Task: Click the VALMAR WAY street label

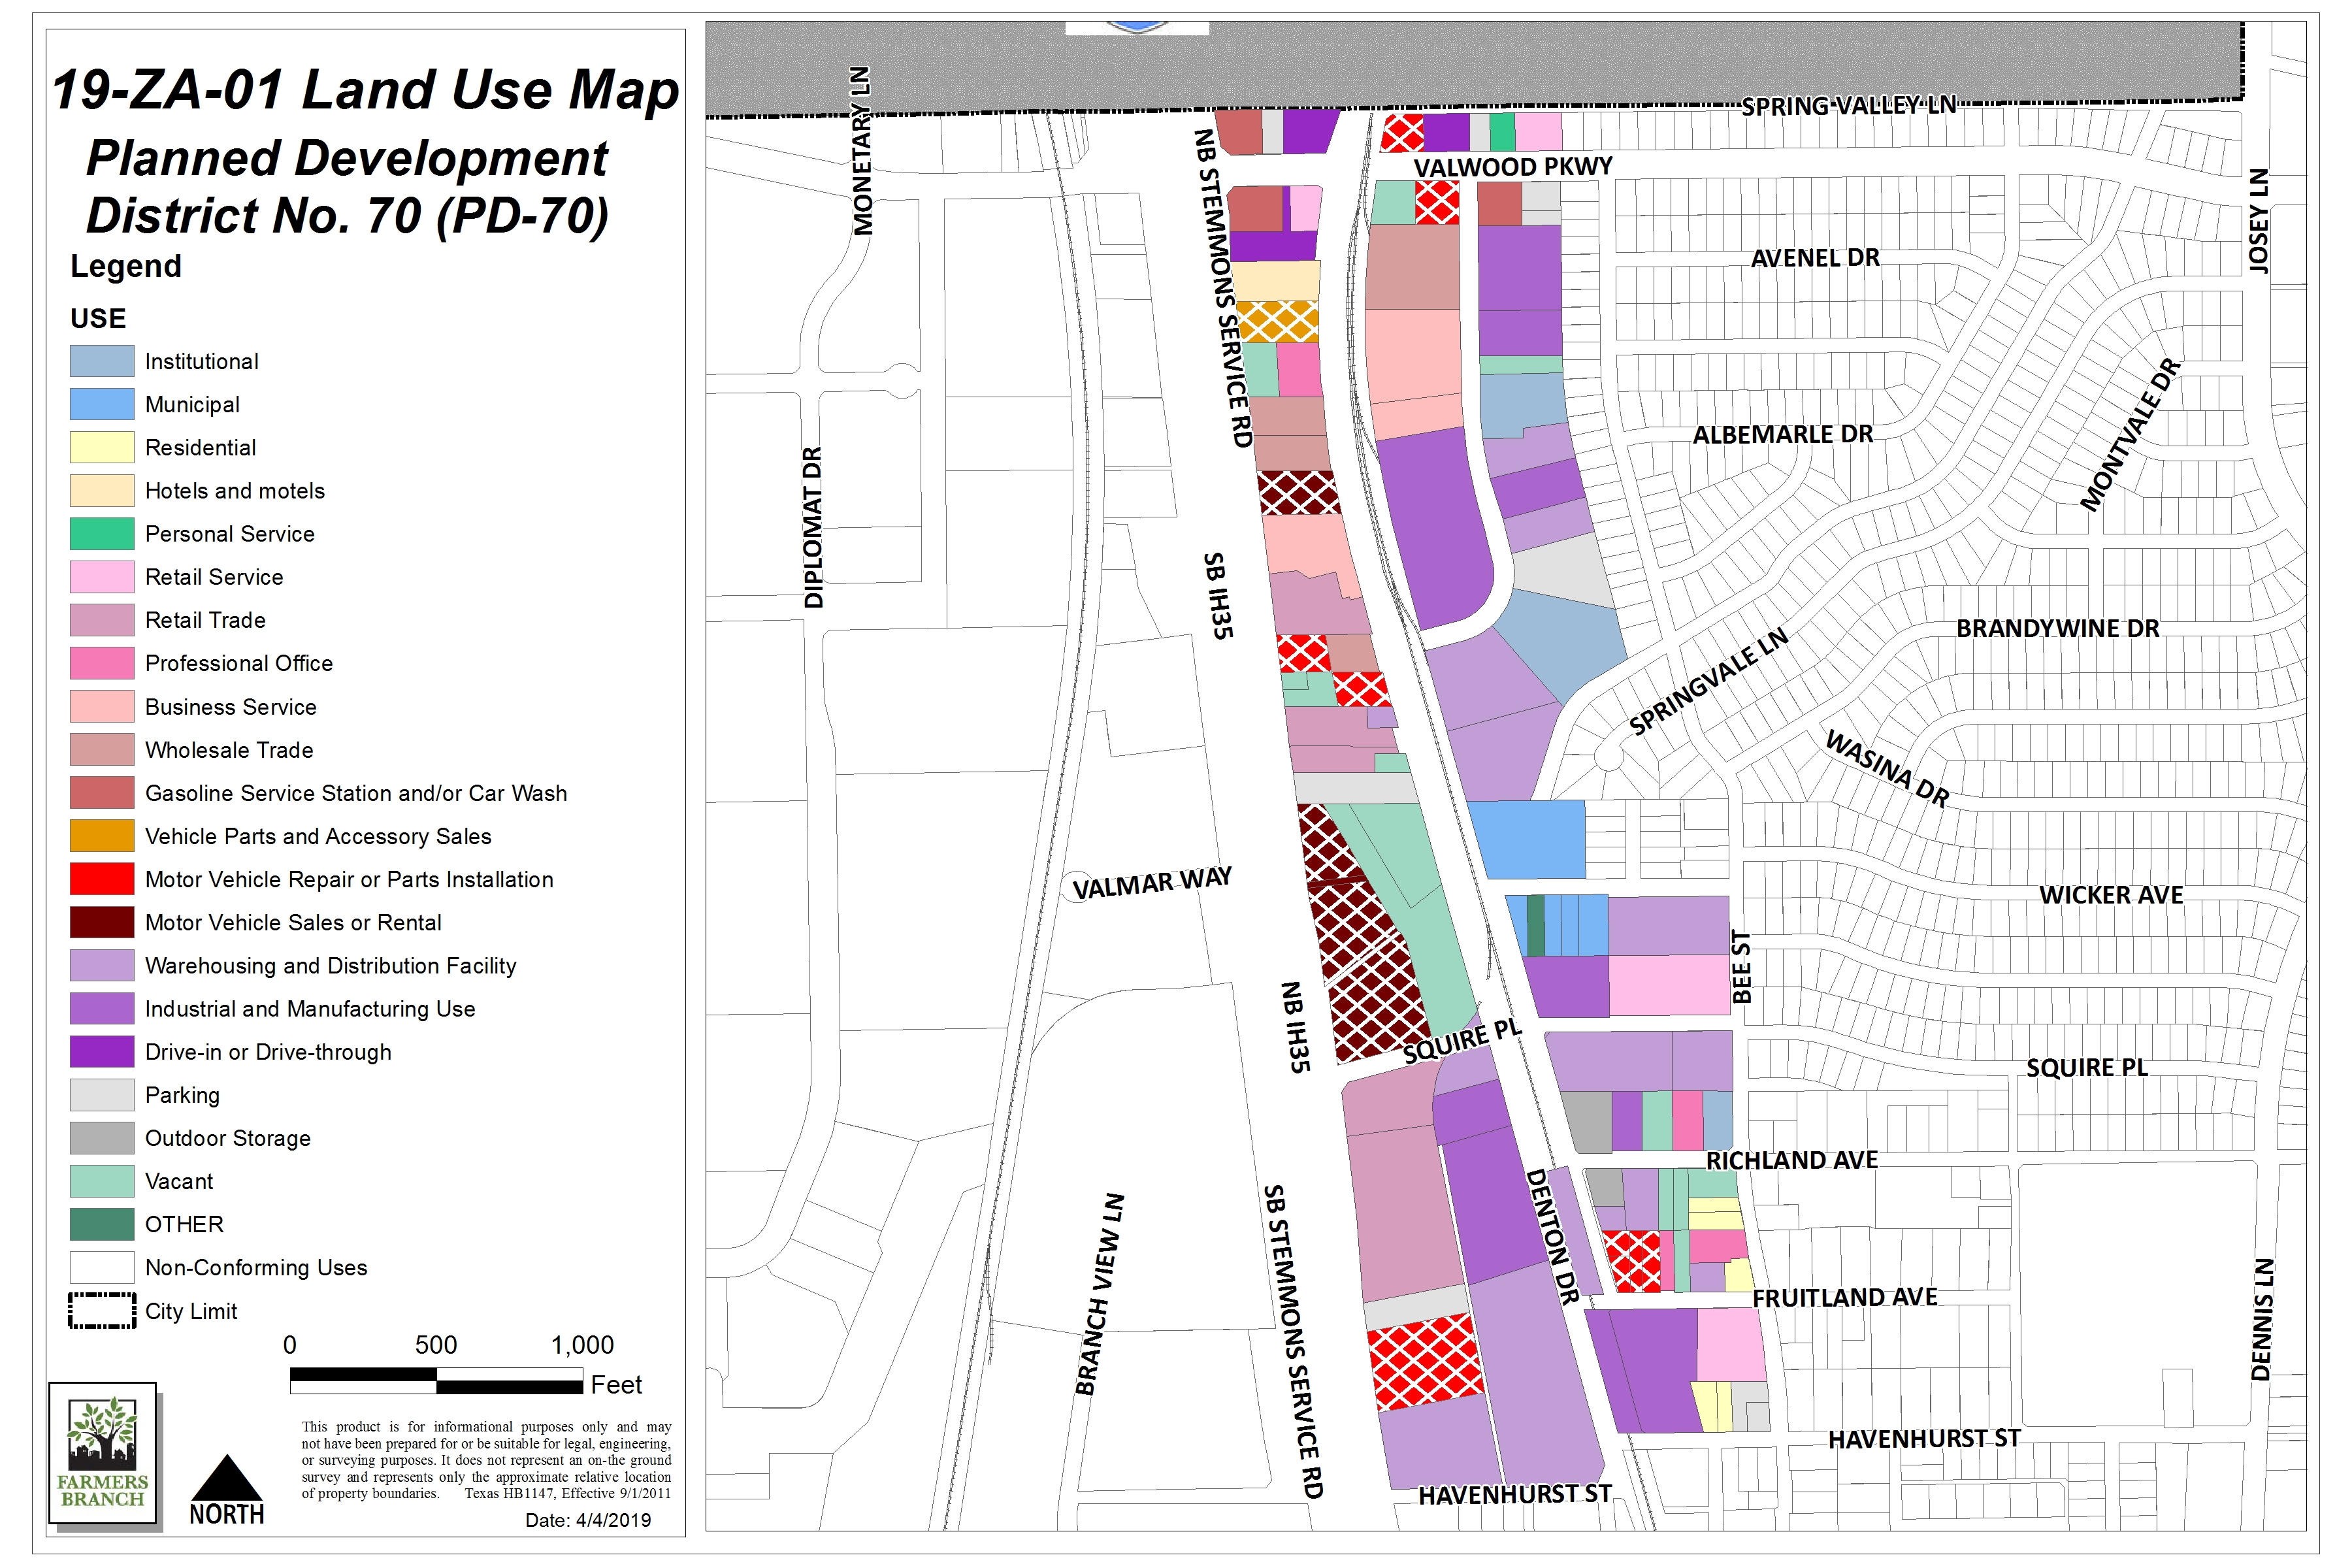Action: 1152,883
